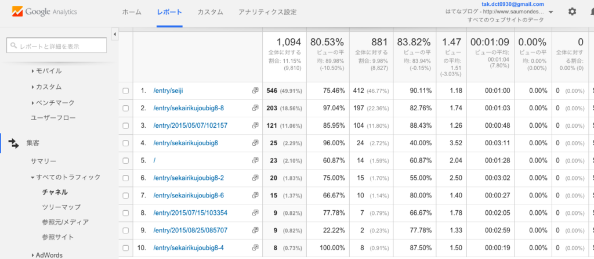Open the /entry/sekairikujoubig8-8 link
The image size is (594, 259).
tap(189, 108)
